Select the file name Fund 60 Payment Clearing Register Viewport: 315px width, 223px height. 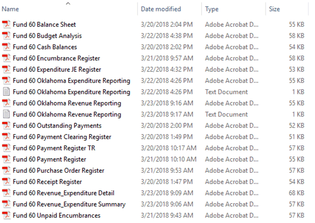coord(62,137)
